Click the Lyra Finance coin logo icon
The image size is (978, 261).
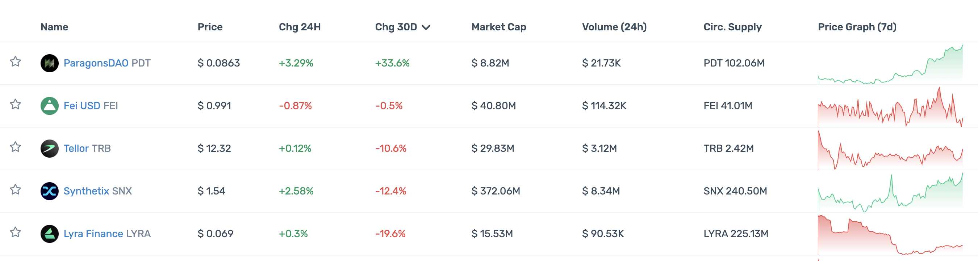[49, 234]
